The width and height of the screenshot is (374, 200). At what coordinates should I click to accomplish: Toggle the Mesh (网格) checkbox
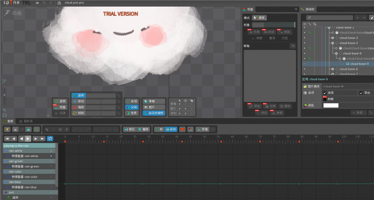pyautogui.click(x=324, y=99)
